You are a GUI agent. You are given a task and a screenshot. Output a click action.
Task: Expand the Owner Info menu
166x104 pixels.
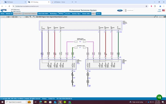(x=86, y=14)
